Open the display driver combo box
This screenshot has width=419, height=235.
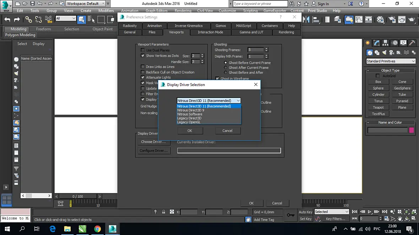[x=208, y=101]
